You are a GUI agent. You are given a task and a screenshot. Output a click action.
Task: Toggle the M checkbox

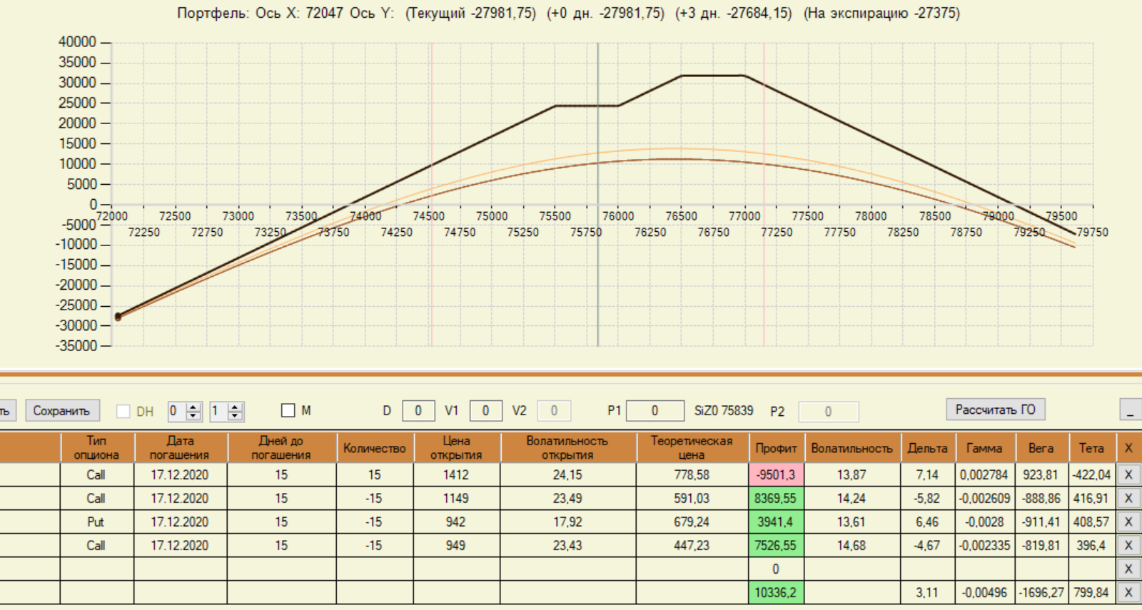[288, 410]
